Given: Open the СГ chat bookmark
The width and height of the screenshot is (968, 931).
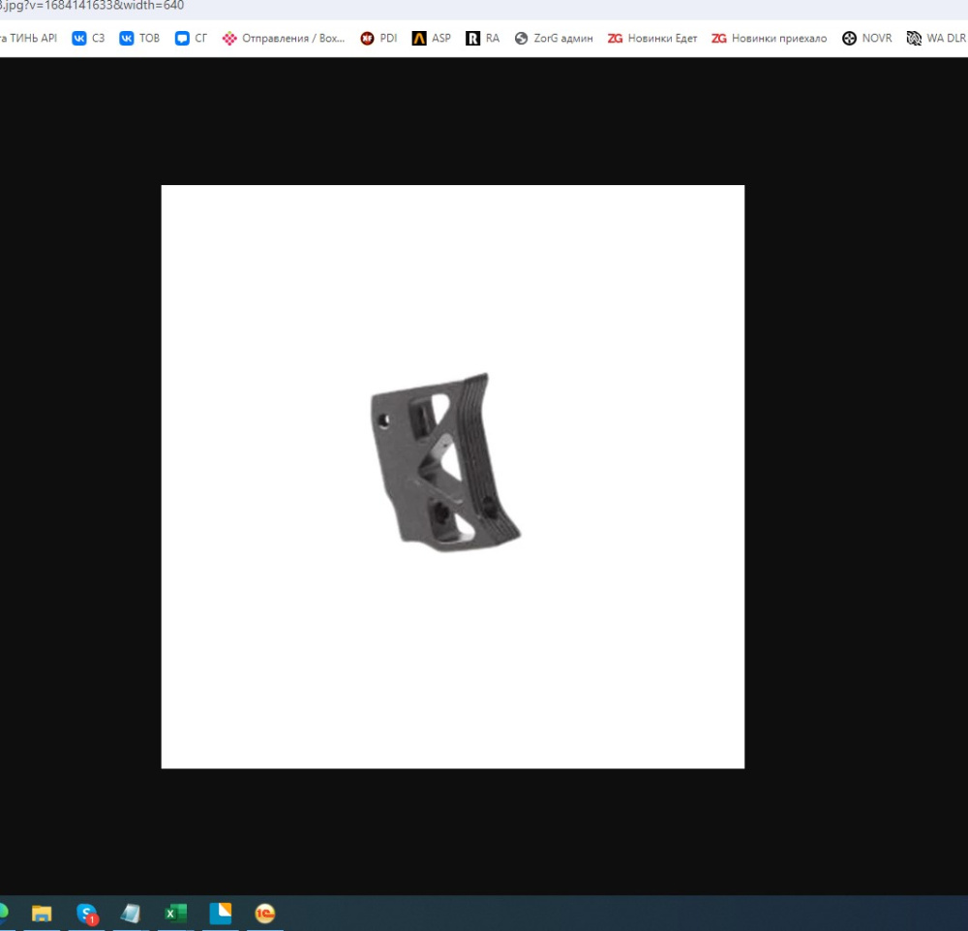Looking at the screenshot, I should point(191,39).
